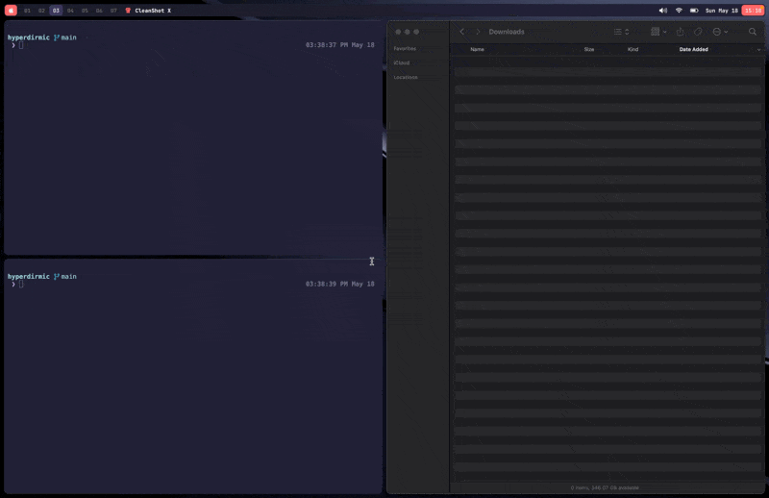Sort Finder list by Name column
The width and height of the screenshot is (769, 498).
coord(477,49)
